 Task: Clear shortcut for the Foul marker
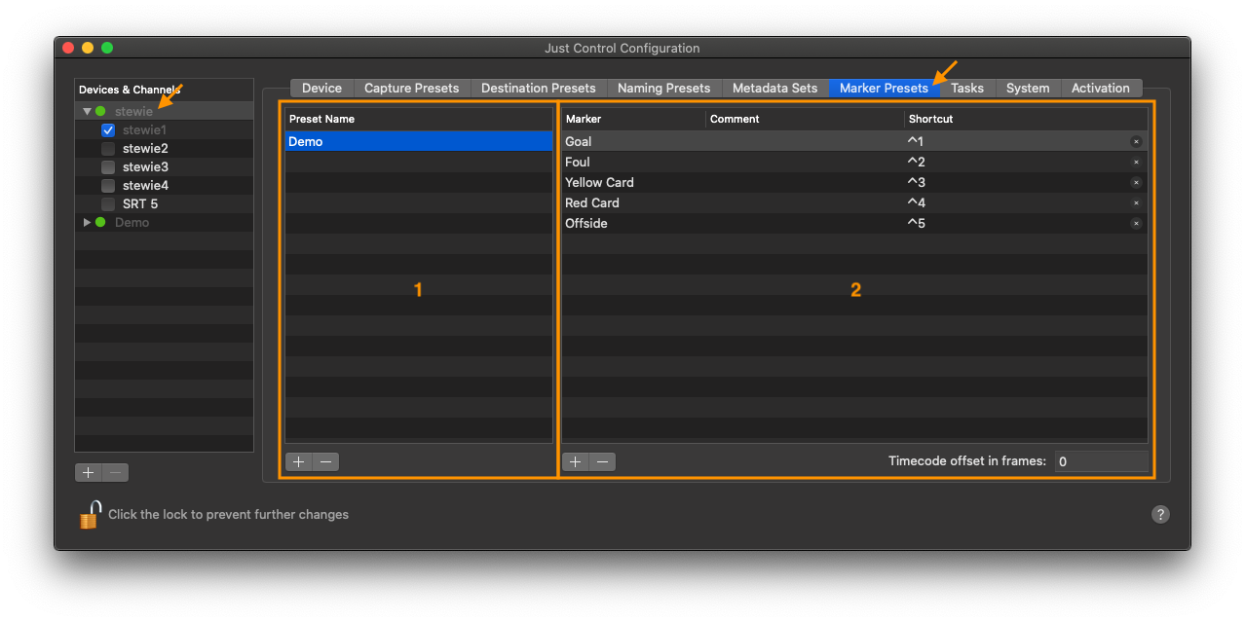pyautogui.click(x=1136, y=163)
